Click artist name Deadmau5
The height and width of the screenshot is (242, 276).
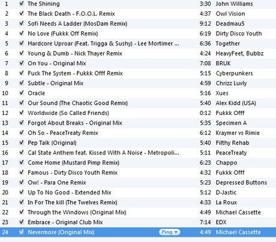[230, 23]
